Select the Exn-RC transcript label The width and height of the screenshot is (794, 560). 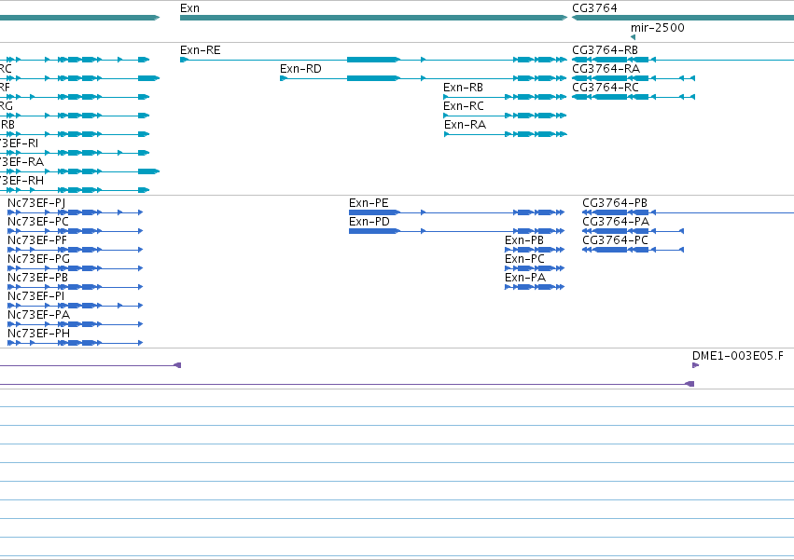click(x=464, y=106)
